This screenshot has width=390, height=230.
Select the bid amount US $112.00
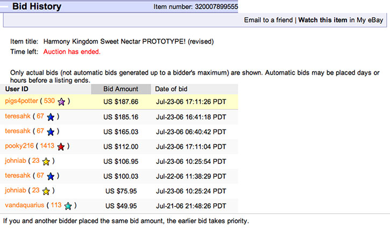(x=121, y=147)
